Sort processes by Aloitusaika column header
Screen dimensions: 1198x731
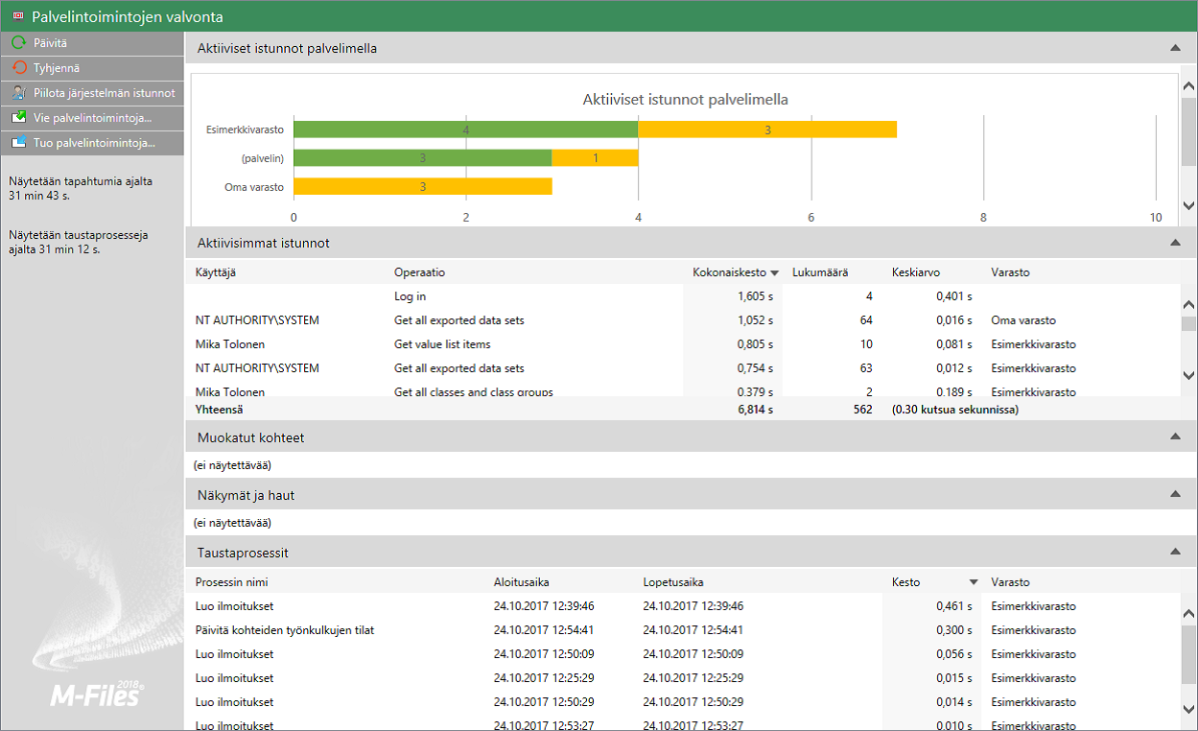coord(521,582)
